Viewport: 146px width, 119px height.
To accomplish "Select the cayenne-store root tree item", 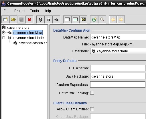I will click(18, 28).
